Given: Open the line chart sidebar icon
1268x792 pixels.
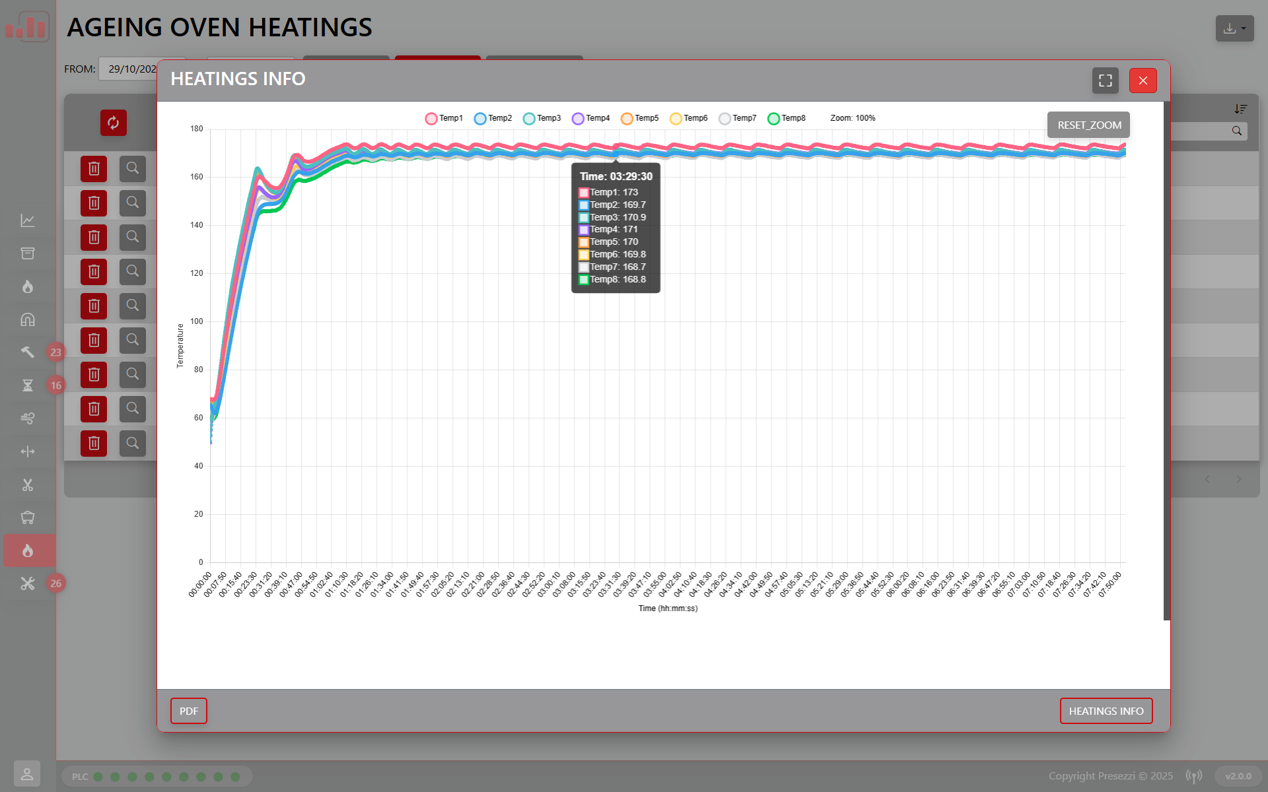Looking at the screenshot, I should coord(28,220).
